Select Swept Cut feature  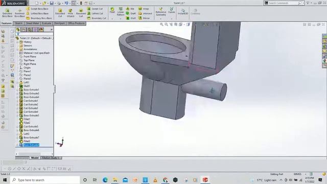click(95, 9)
